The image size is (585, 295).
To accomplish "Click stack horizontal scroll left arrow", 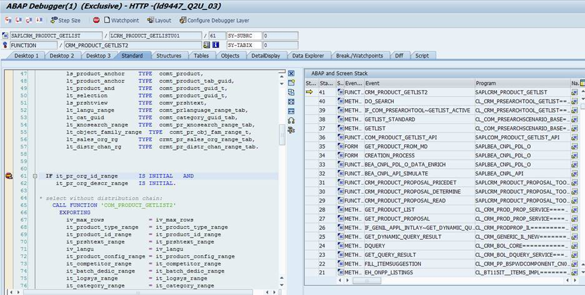I will click(x=339, y=281).
